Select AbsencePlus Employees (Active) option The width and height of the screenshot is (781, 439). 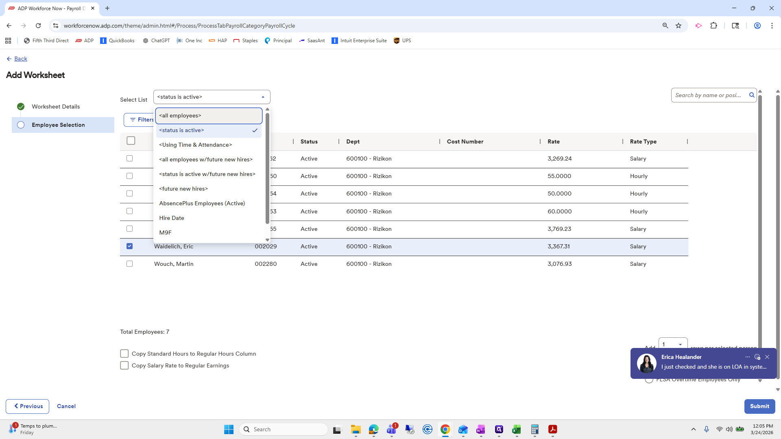tap(202, 203)
